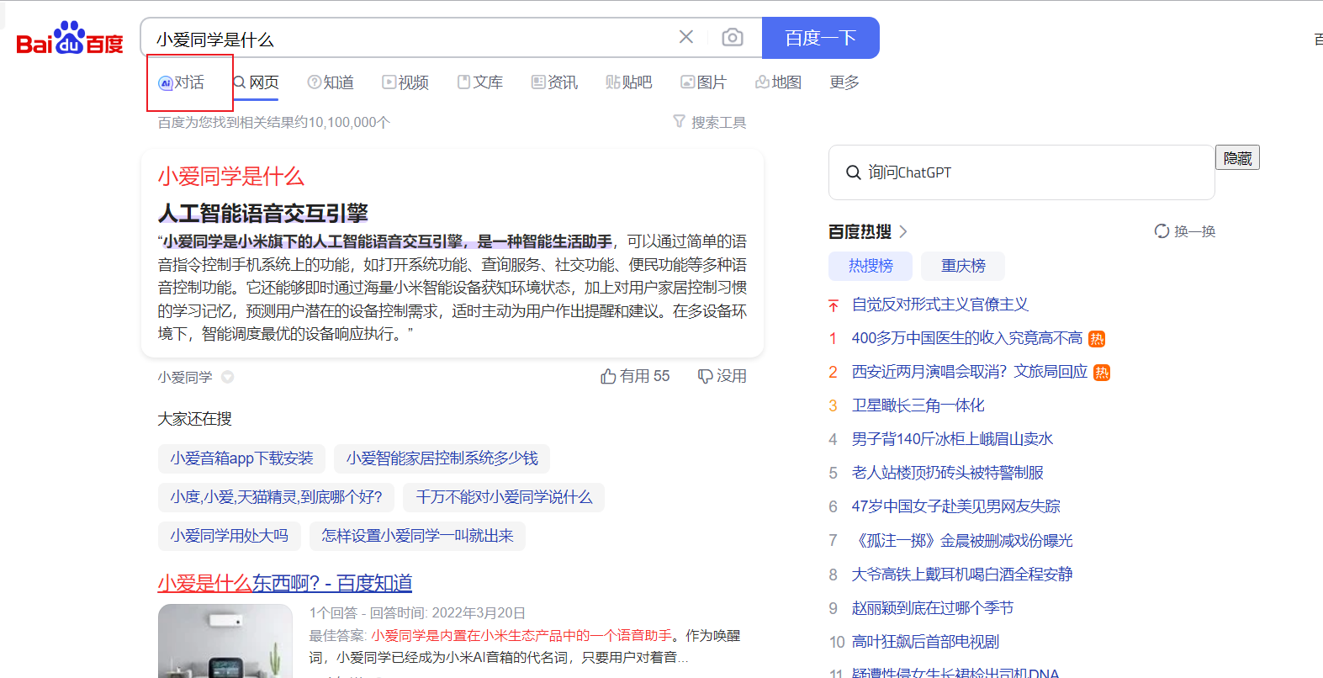Open the 百度知道 result thumbnail image
This screenshot has height=678, width=1323.
click(225, 641)
